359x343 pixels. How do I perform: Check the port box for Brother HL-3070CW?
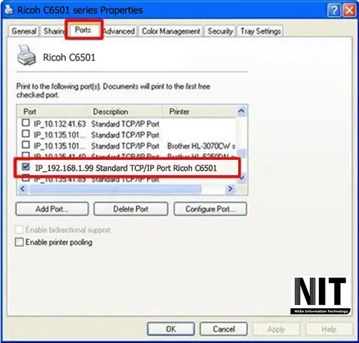tap(26, 145)
